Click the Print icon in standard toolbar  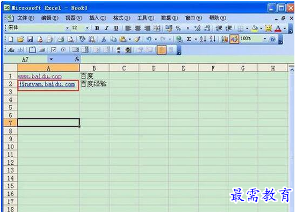(61, 39)
